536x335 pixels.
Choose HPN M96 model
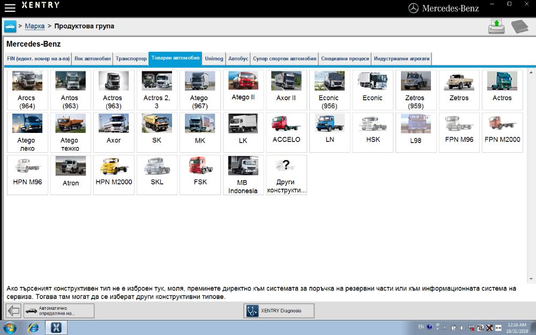pos(27,175)
